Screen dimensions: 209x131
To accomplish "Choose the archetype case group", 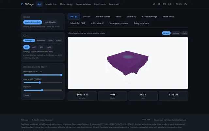I will tap(29, 41).
